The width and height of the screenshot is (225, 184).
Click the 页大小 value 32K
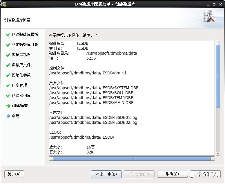(90, 152)
